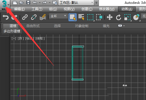Screen dimensions: 146x100
Task: Expand the quick access toolbar customize arrow
Action: tap(96, 2)
